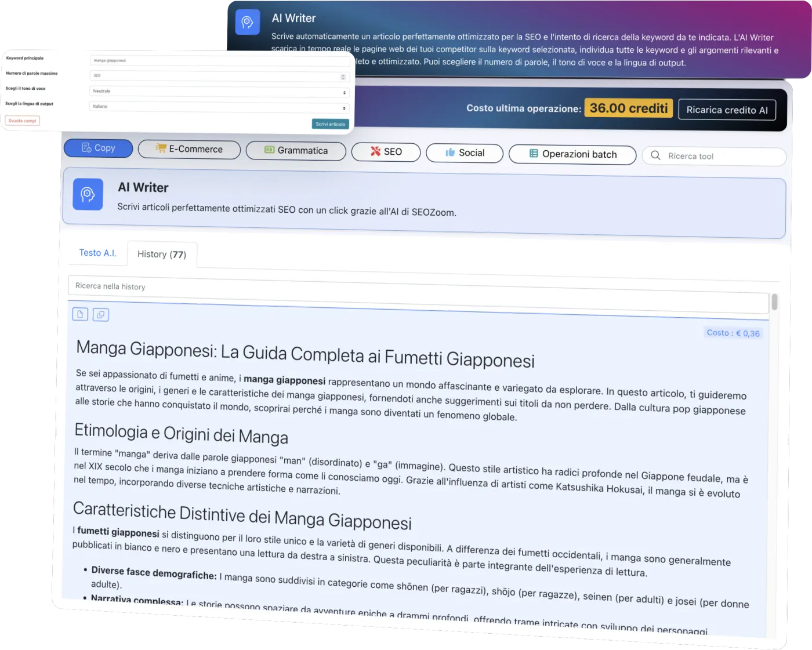Click the Costo : € 0,36 label
Image resolution: width=812 pixels, height=650 pixels.
click(733, 333)
